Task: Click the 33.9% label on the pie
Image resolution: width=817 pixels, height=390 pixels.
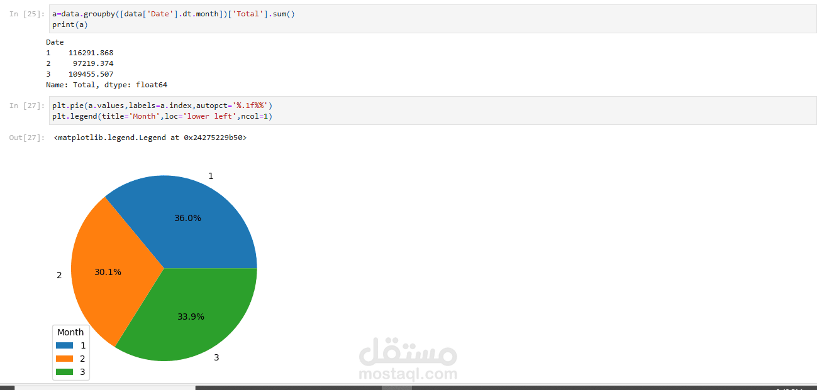Action: click(191, 317)
